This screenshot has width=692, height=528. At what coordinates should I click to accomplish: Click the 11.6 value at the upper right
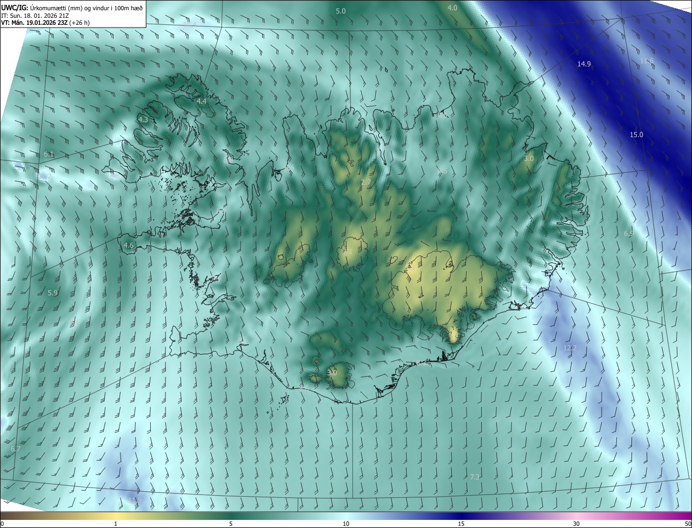[x=647, y=61]
